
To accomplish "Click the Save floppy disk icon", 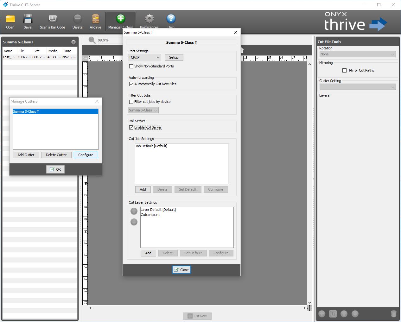I will pyautogui.click(x=28, y=19).
